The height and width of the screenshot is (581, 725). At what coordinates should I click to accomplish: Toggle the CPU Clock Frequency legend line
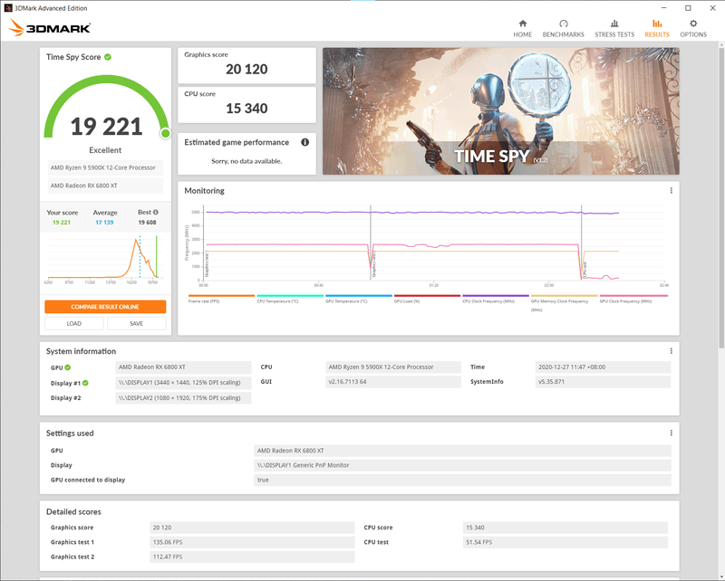click(x=496, y=296)
